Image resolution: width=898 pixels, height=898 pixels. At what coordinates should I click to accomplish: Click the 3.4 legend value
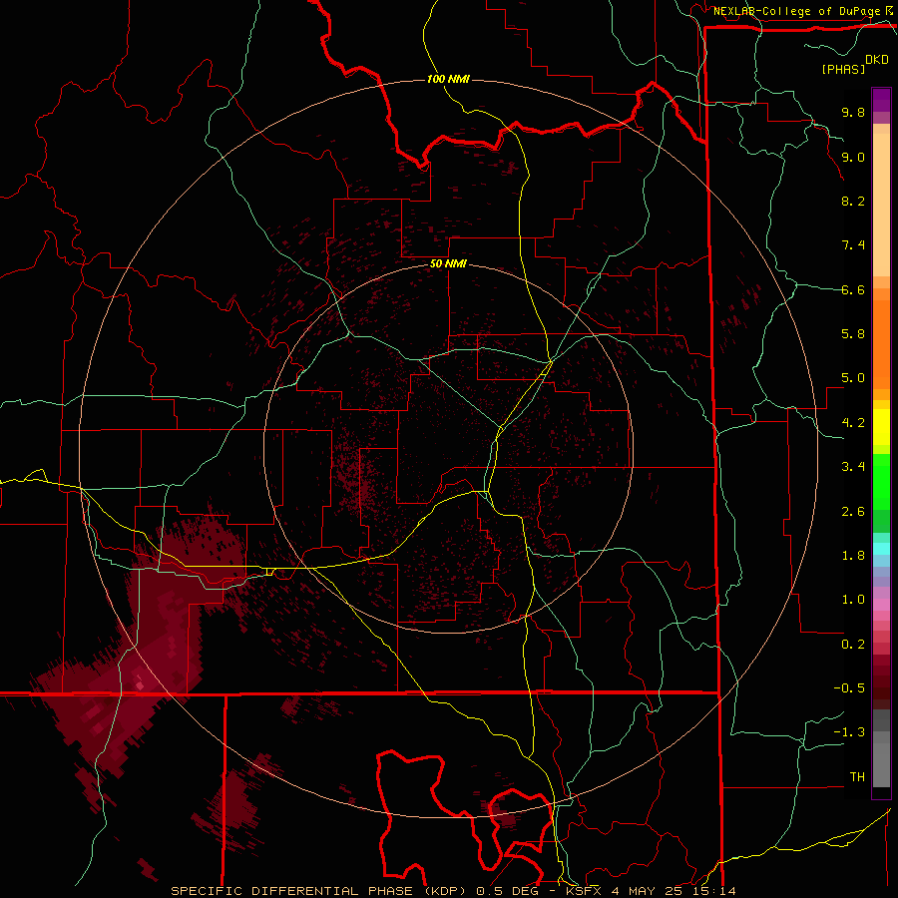pyautogui.click(x=853, y=467)
